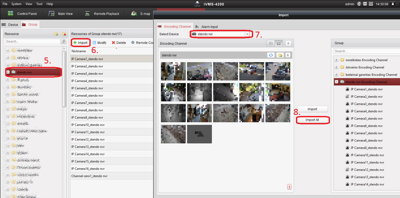Open the Help menu
The width and height of the screenshot is (400, 198).
[x=50, y=4]
